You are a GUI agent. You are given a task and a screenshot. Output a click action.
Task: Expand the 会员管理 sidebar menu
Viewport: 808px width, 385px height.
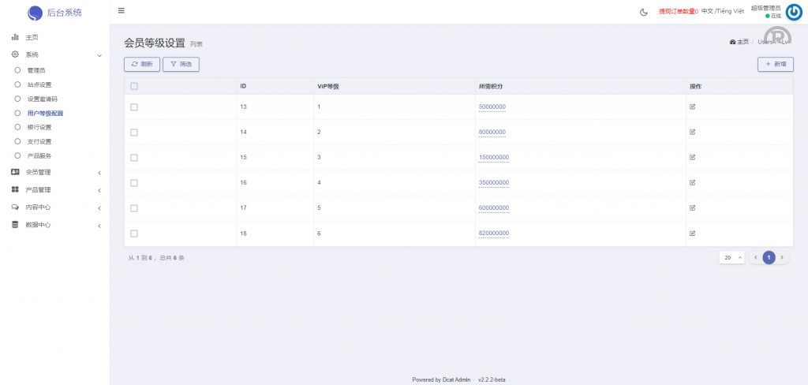click(54, 172)
